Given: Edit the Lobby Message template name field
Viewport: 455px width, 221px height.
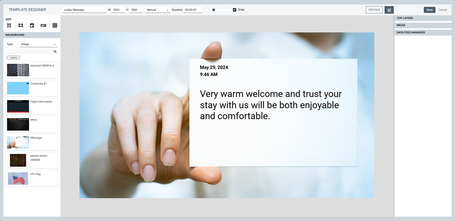Looking at the screenshot, I should click(85, 10).
